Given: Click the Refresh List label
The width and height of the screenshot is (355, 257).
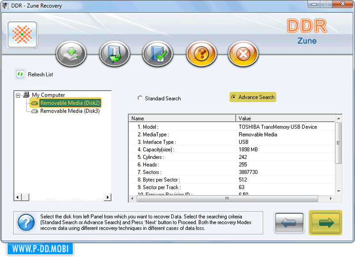Looking at the screenshot, I should [41, 75].
